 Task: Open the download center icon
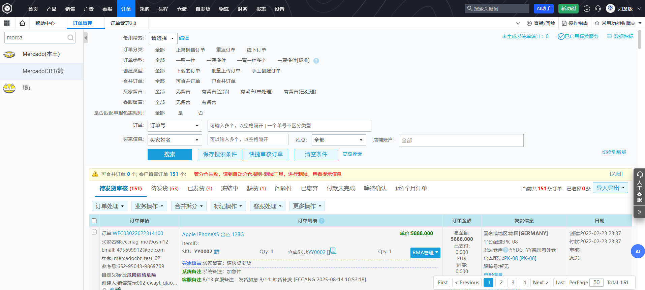(587, 9)
